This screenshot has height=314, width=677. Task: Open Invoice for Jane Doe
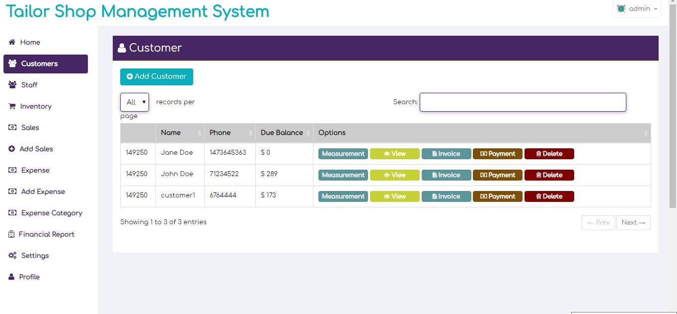point(446,154)
